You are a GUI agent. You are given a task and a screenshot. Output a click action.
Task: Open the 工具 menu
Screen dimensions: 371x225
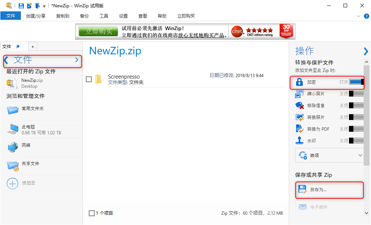[104, 16]
